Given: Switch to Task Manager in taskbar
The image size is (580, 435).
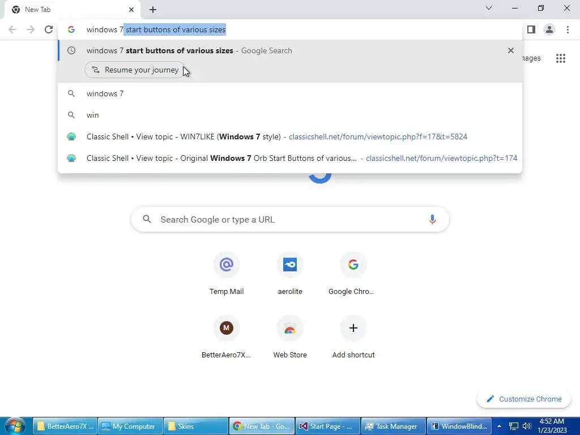Looking at the screenshot, I should (393, 426).
